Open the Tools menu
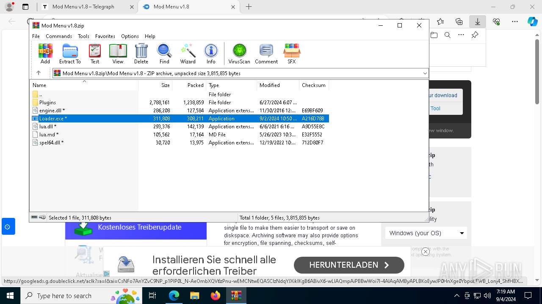This screenshot has height=304, width=542. click(83, 36)
